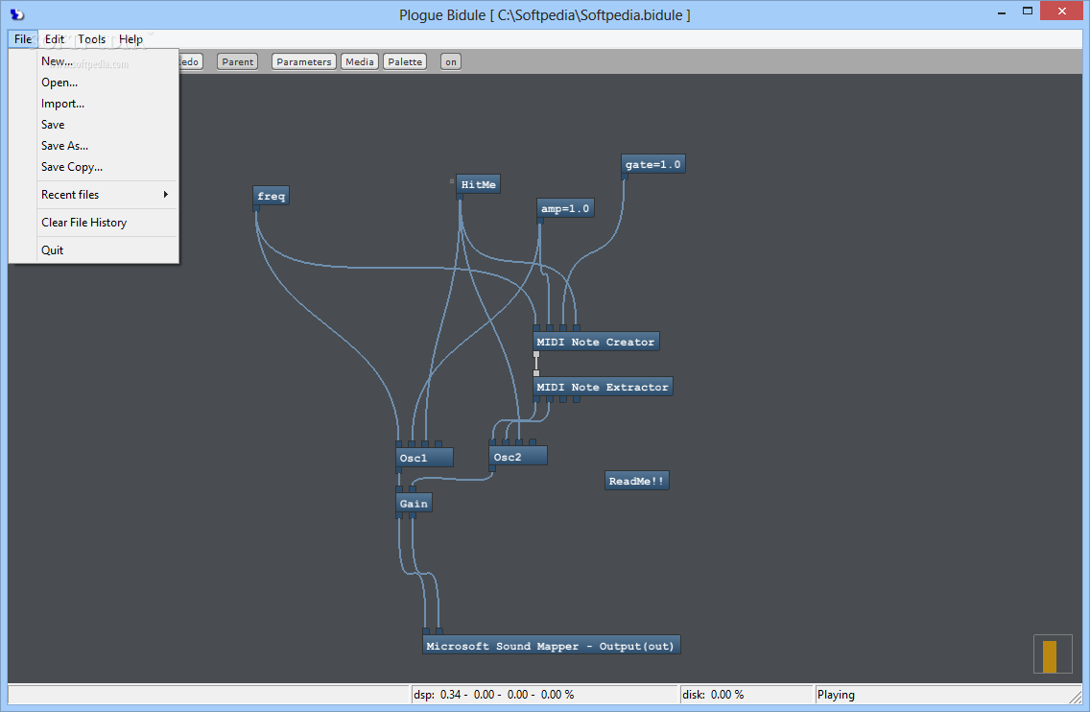Select Import... menu entry
1090x712 pixels.
point(93,104)
